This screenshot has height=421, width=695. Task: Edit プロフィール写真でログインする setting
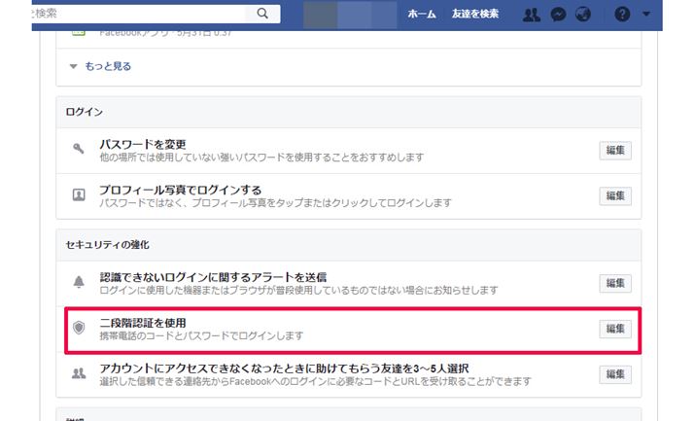[615, 195]
